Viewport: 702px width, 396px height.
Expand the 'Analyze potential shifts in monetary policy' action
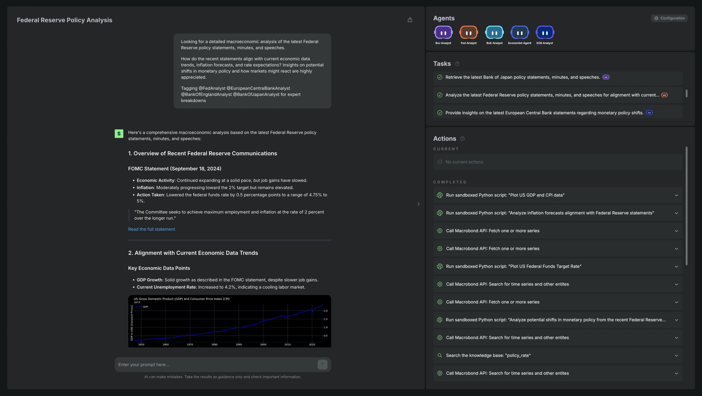[x=676, y=320]
